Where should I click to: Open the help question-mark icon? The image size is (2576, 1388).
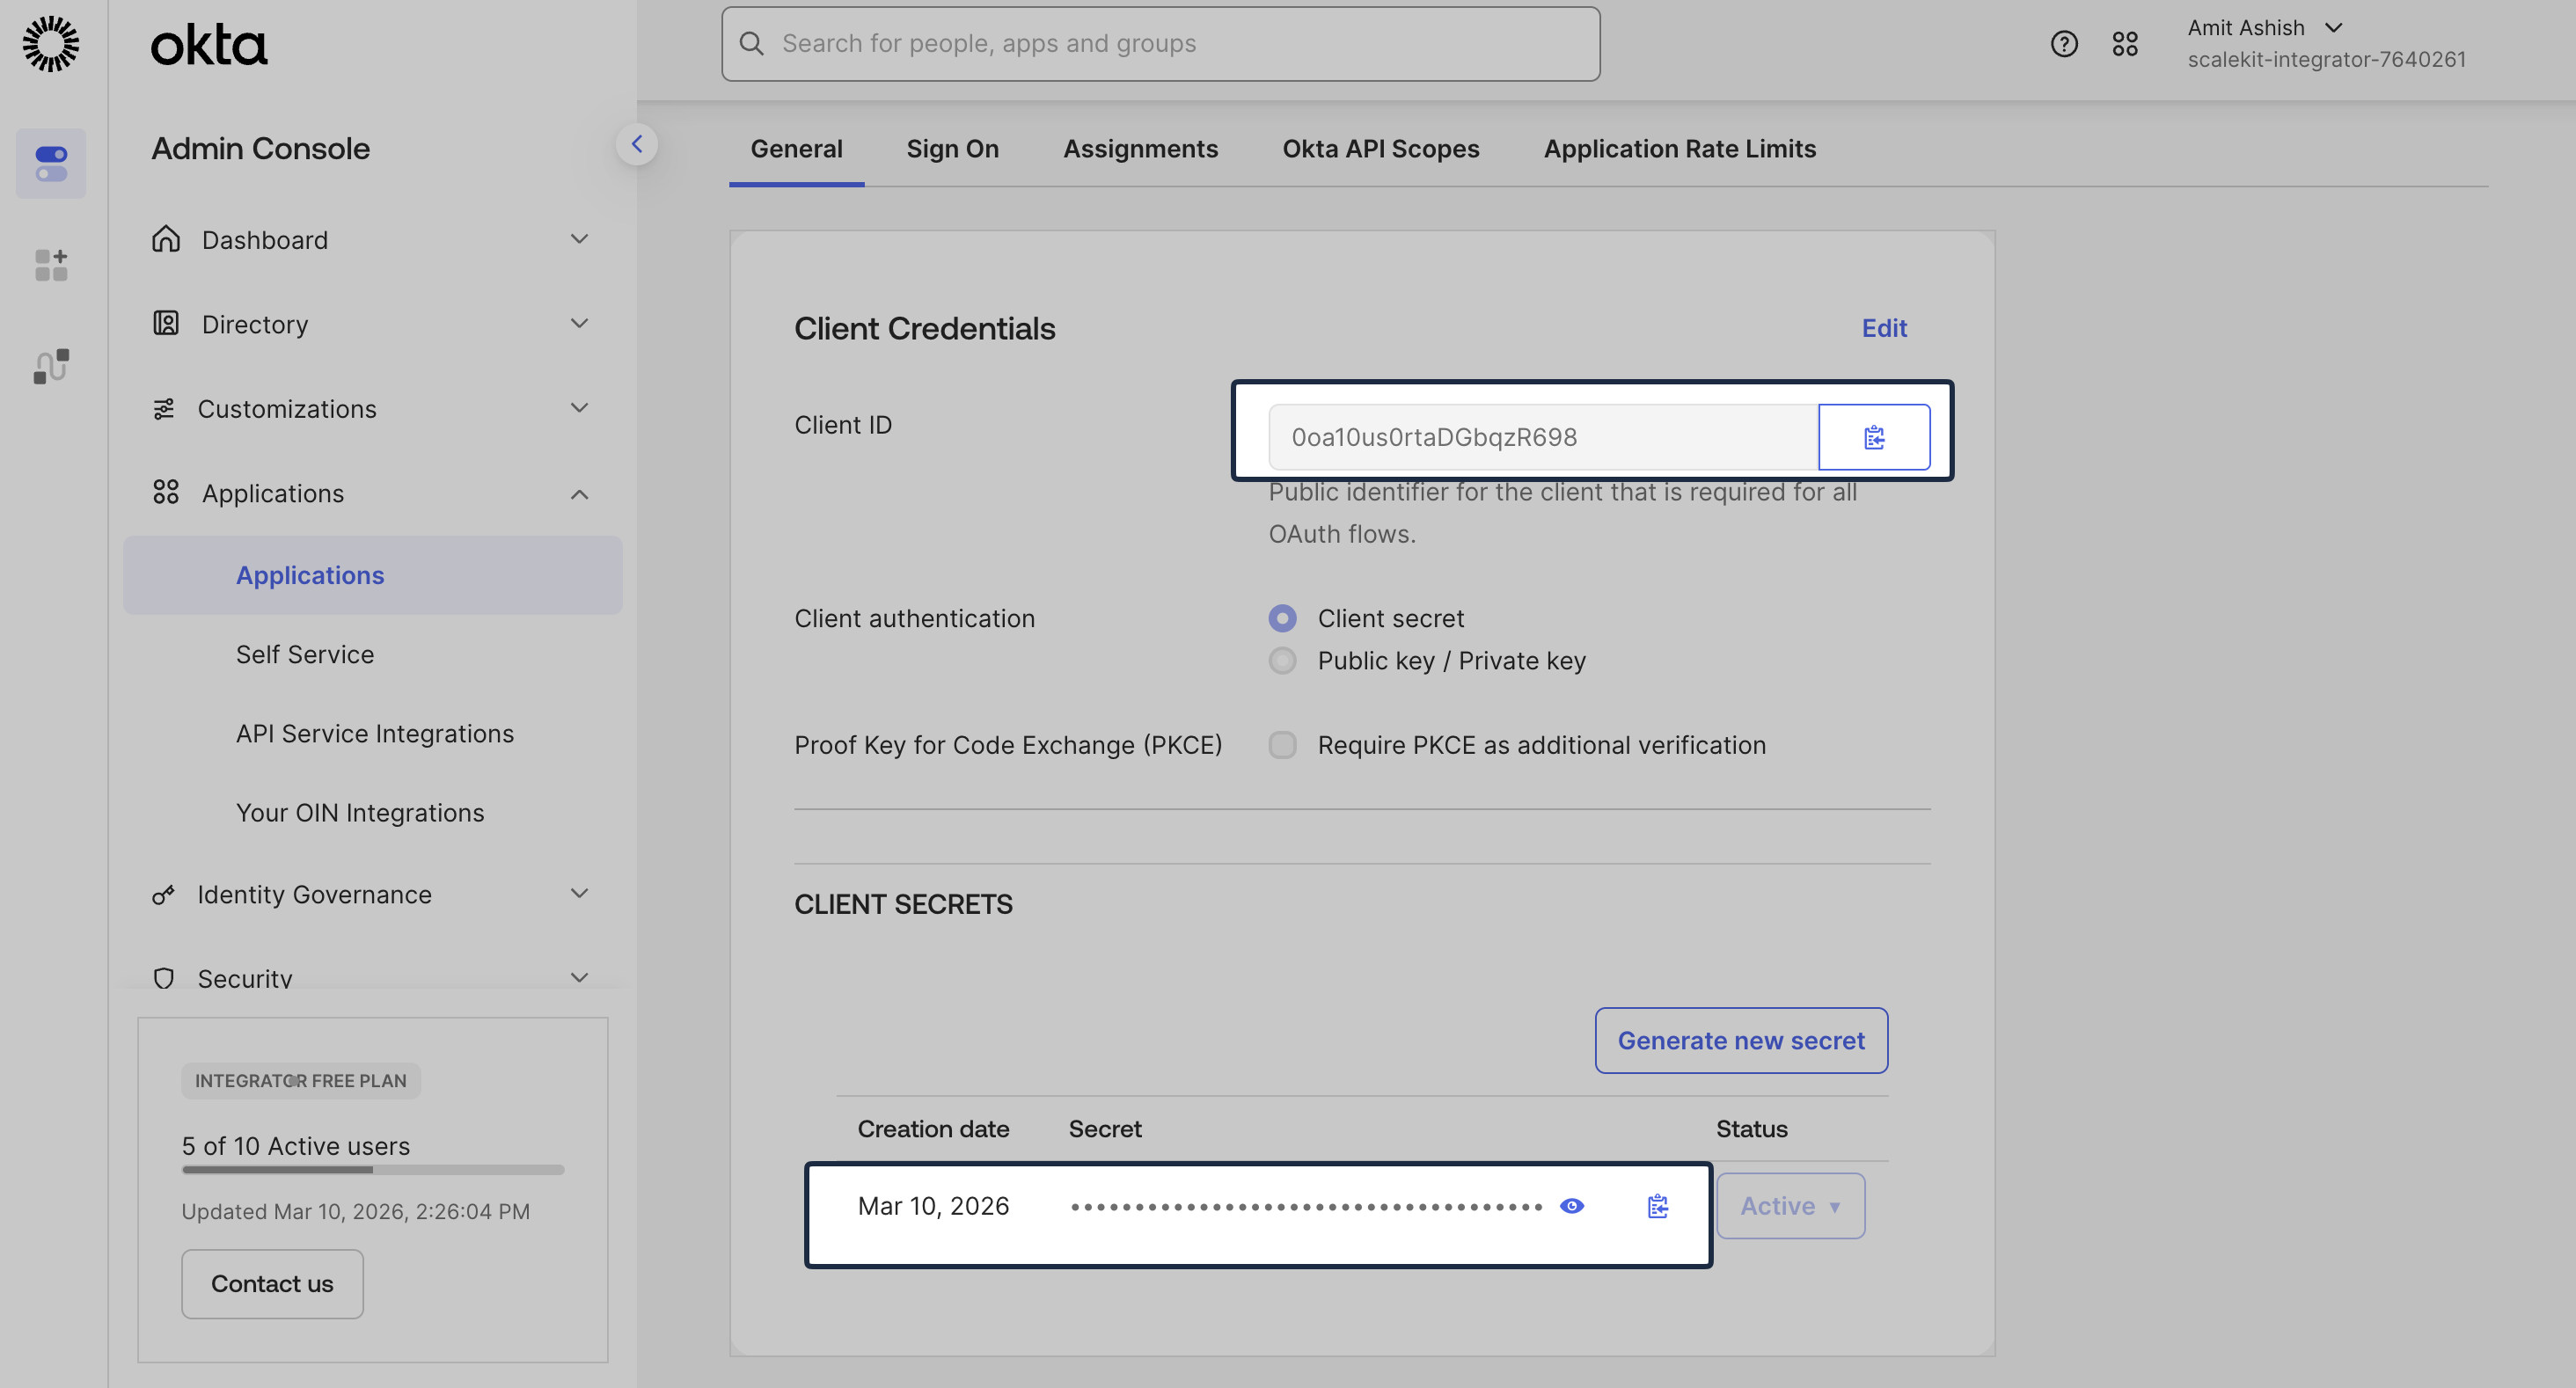click(x=2064, y=43)
